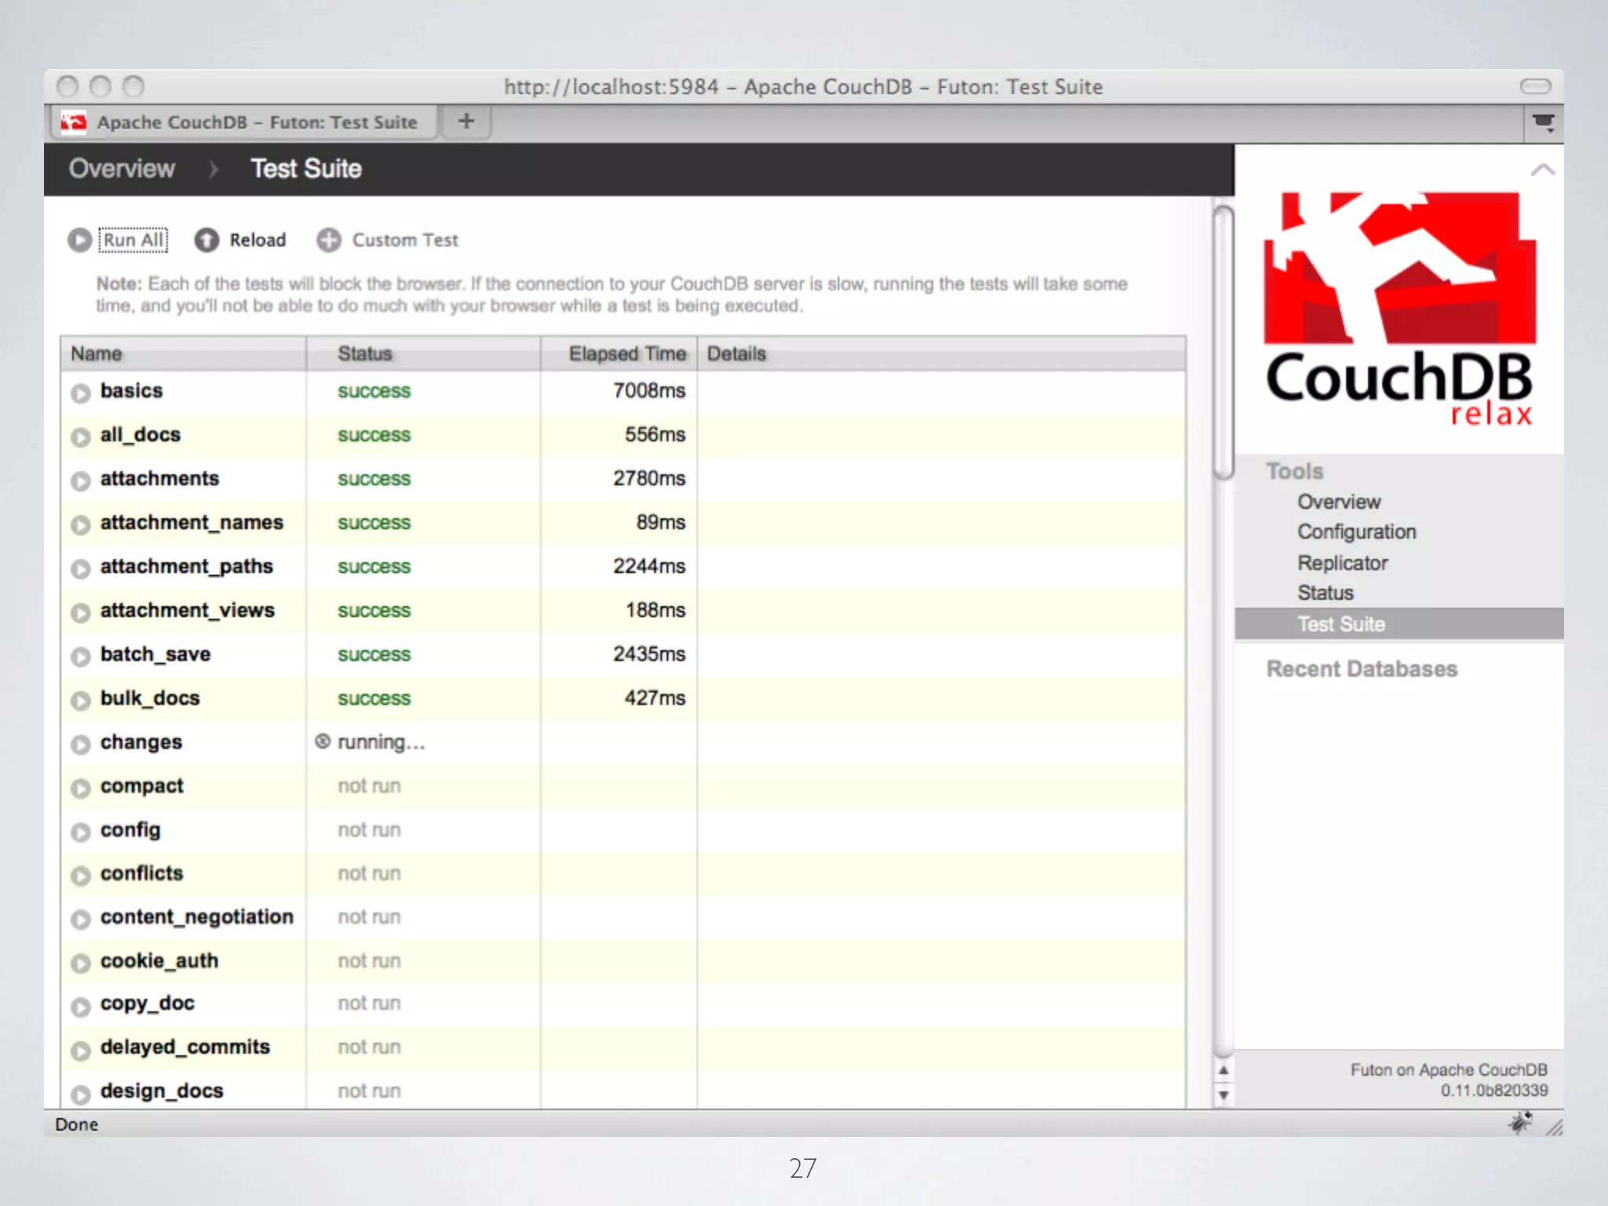Open Configuration in Tools sidebar

1356,532
